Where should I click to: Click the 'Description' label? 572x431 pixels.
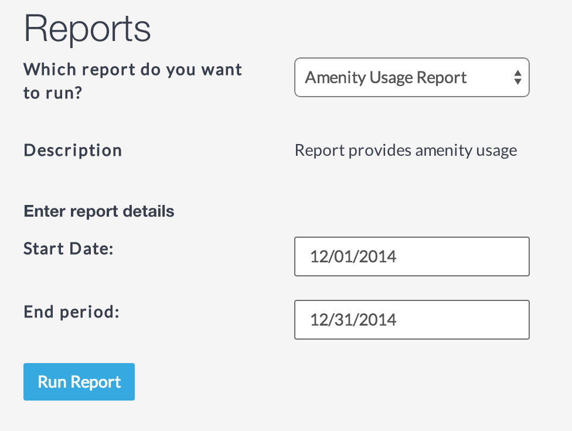(x=73, y=150)
